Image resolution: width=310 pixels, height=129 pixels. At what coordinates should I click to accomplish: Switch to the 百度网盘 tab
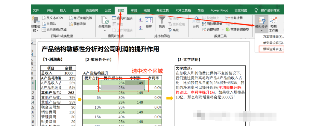[x=241, y=10]
